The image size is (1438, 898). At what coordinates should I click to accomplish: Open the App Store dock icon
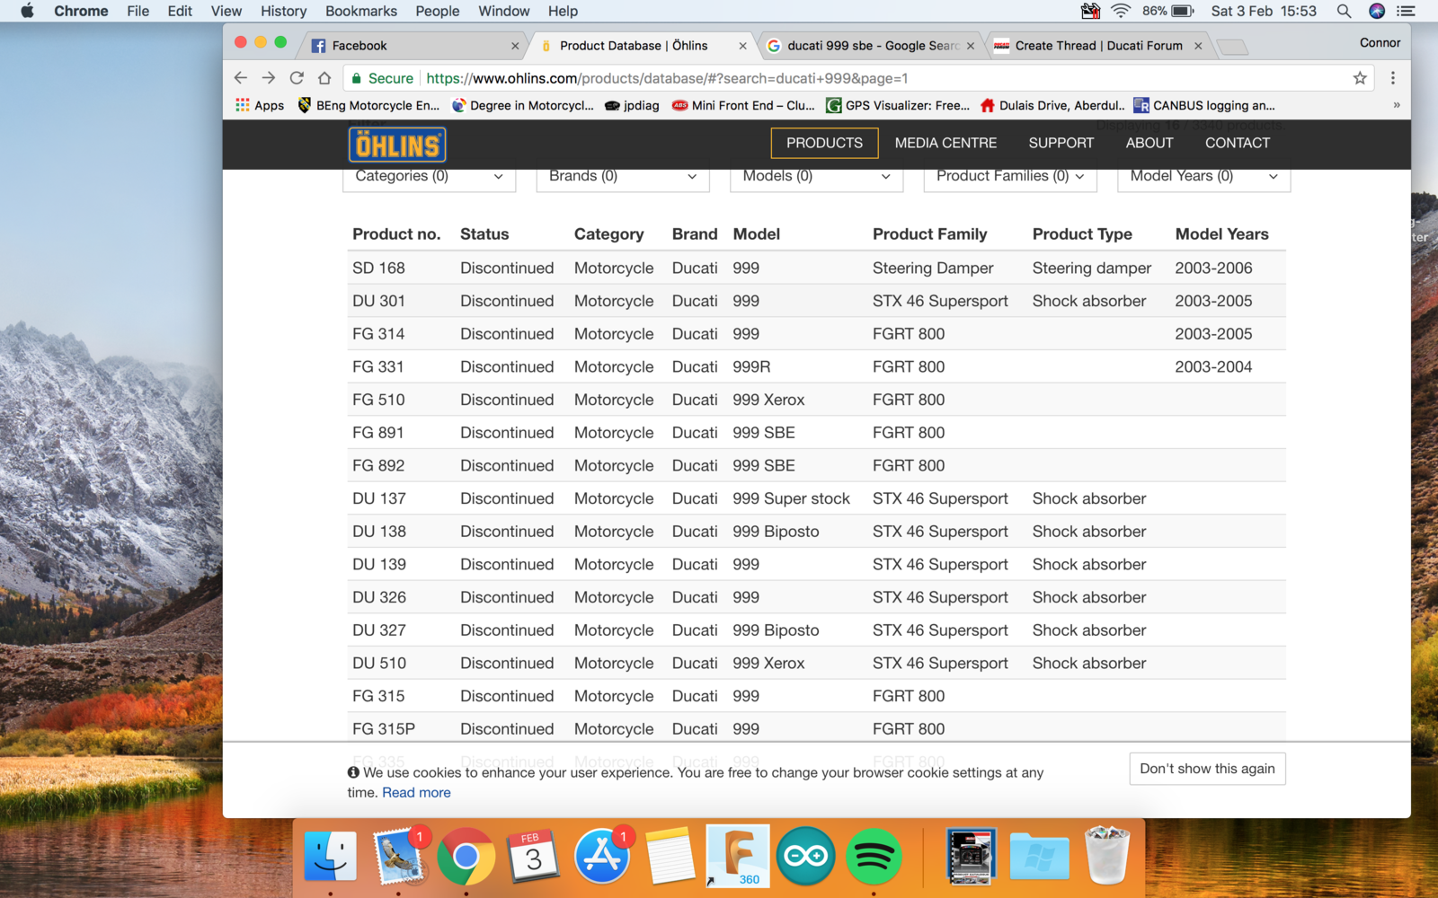coord(601,856)
